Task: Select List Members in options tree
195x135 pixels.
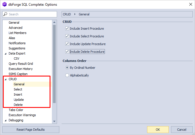Action: click(18, 33)
